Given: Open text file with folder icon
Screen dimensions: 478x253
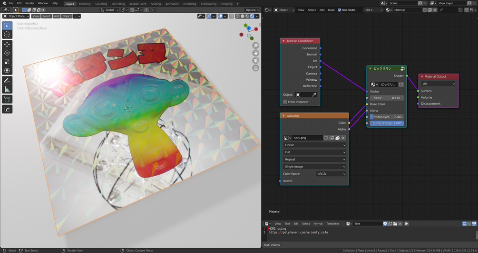Looking at the screenshot, I should (395, 224).
